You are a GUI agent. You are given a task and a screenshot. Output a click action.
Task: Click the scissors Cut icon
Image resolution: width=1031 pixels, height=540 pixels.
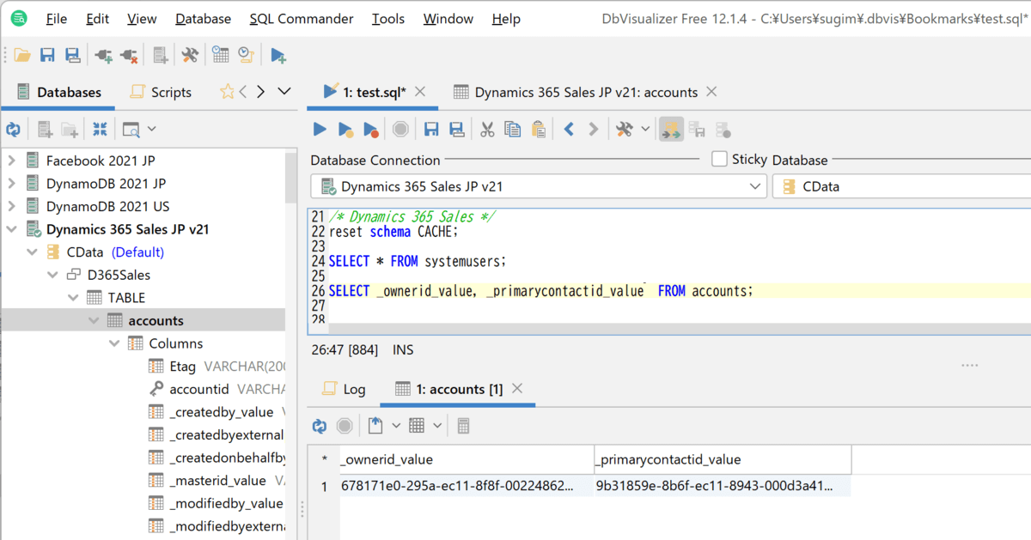point(487,130)
